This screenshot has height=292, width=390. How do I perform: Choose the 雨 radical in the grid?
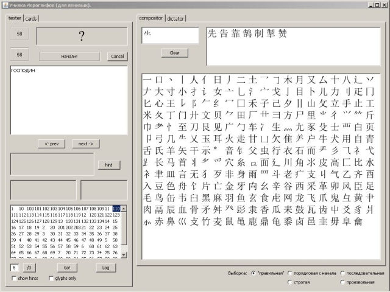pos(253,174)
